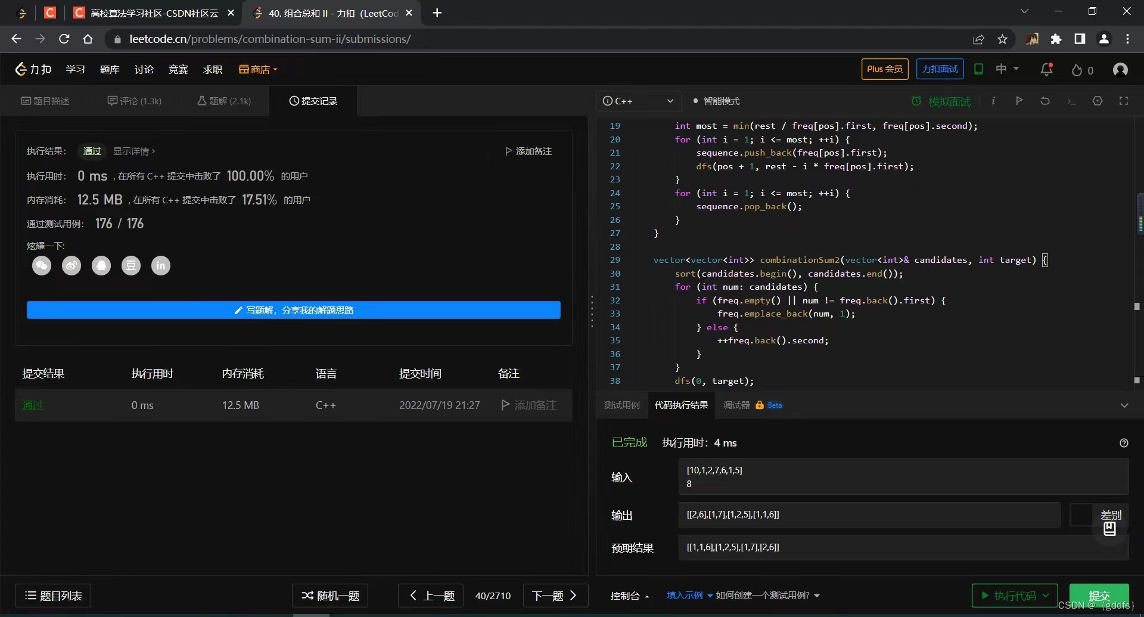Open 讨论 in top navigation
Viewport: 1144px width, 617px height.
[144, 69]
